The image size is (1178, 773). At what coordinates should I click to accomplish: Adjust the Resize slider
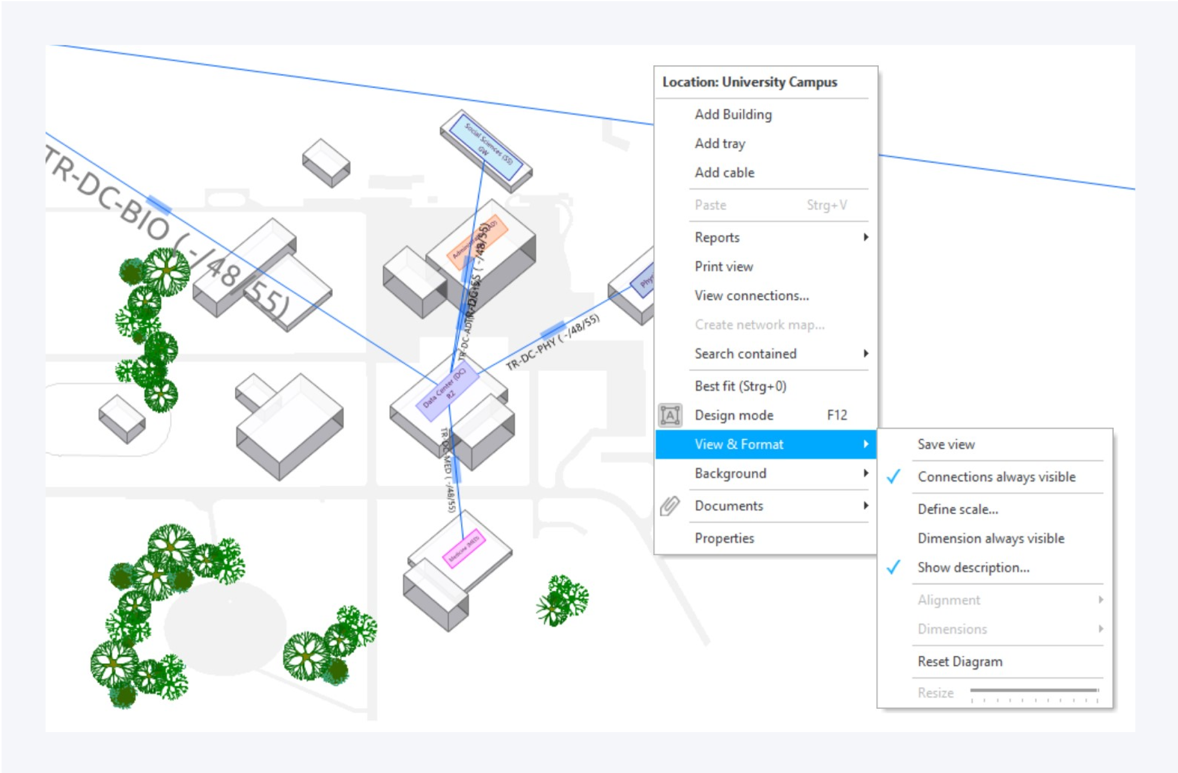pos(1034,691)
